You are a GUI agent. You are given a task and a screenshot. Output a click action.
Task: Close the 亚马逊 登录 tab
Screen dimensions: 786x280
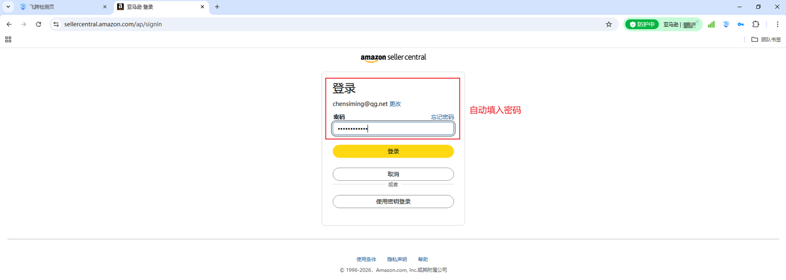click(202, 7)
